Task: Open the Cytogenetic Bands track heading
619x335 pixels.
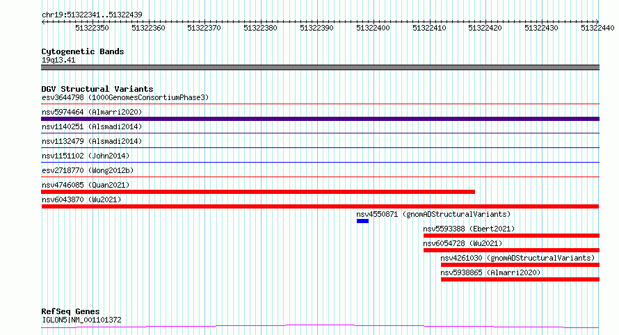Action: click(x=83, y=51)
